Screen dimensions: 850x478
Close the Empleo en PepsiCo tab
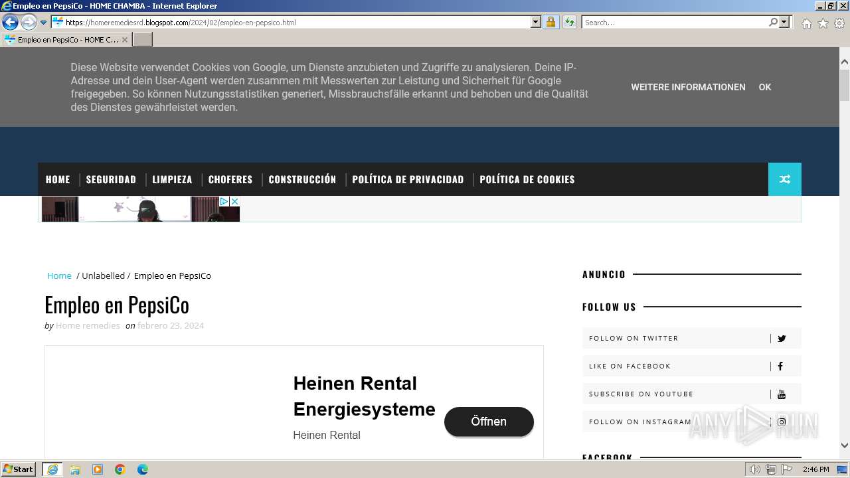click(x=124, y=40)
